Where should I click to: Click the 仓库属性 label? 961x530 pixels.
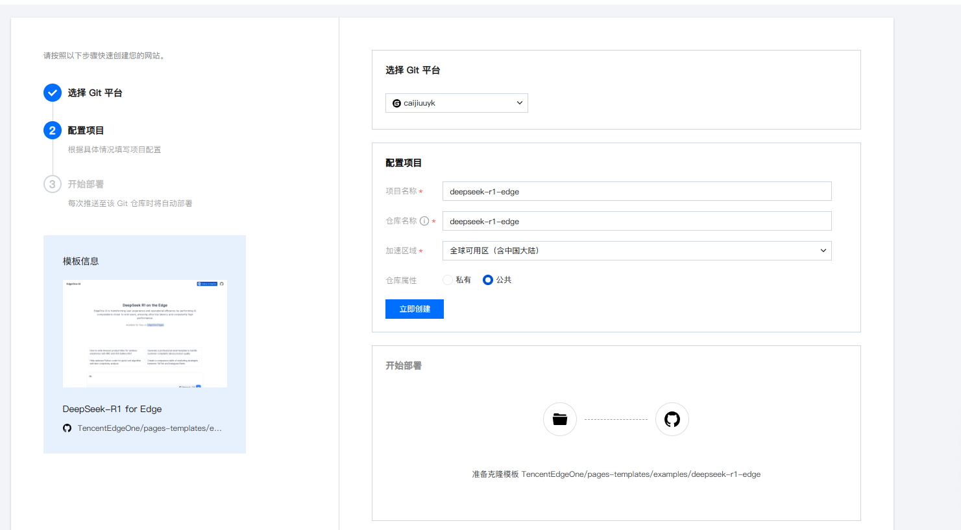(x=401, y=281)
